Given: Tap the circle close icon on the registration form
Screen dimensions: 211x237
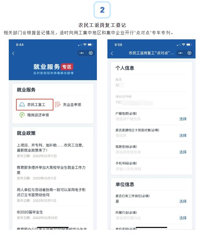Looking at the screenshot, I should coord(189,53).
